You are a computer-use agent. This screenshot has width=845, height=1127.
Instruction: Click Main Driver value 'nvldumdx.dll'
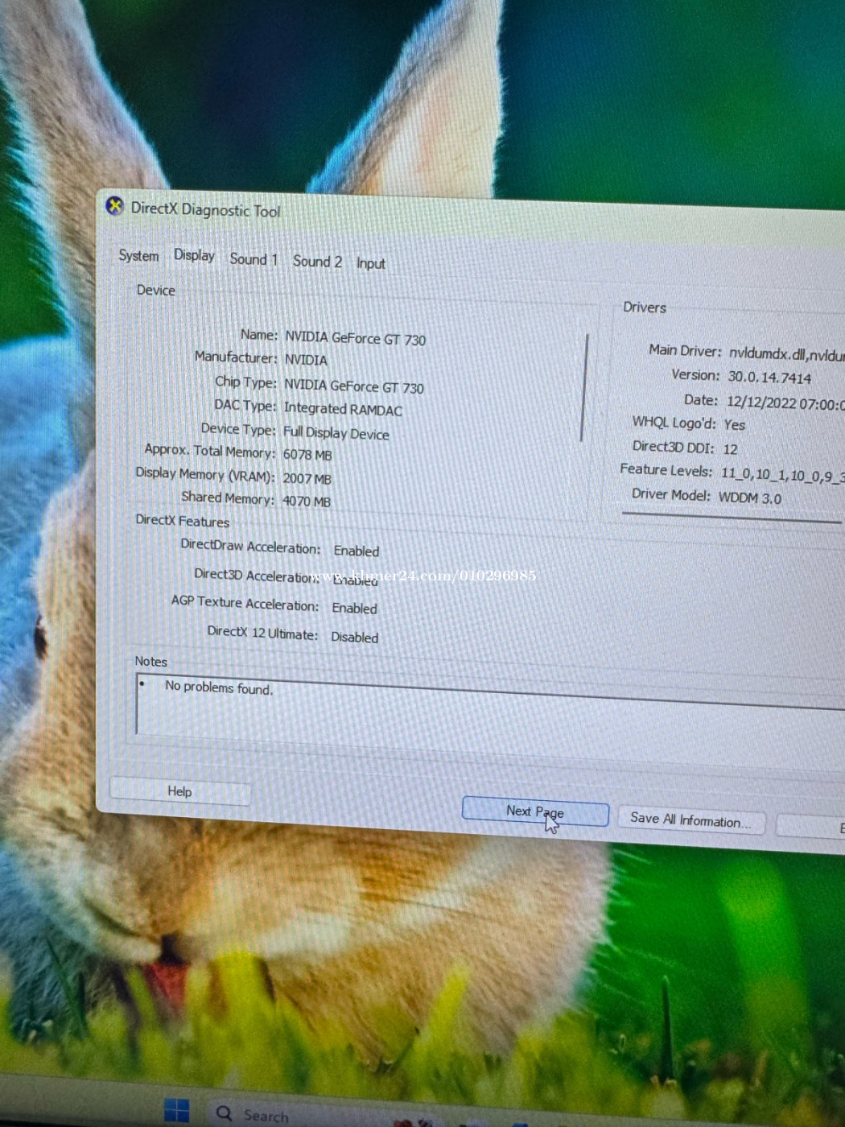pos(767,353)
